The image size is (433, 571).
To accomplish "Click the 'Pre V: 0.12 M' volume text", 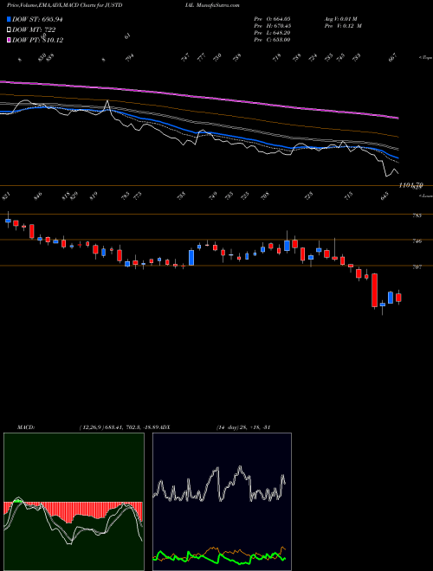I will [x=342, y=26].
